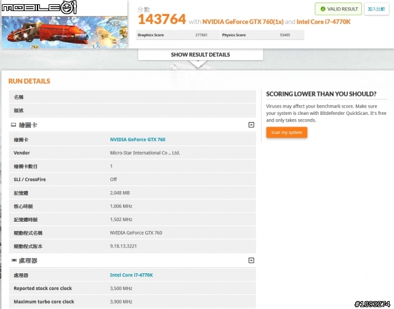Click the add-to-compare button next to VALID RESULT

(x=376, y=9)
